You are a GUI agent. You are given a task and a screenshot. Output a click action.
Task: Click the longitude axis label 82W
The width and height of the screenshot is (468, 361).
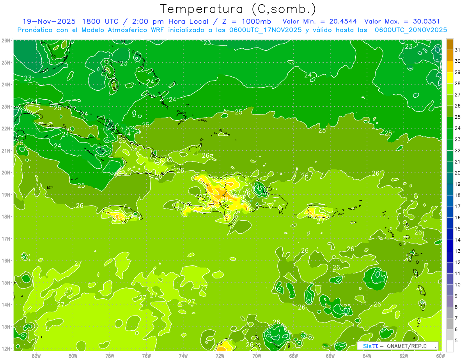pyautogui.click(x=36, y=355)
